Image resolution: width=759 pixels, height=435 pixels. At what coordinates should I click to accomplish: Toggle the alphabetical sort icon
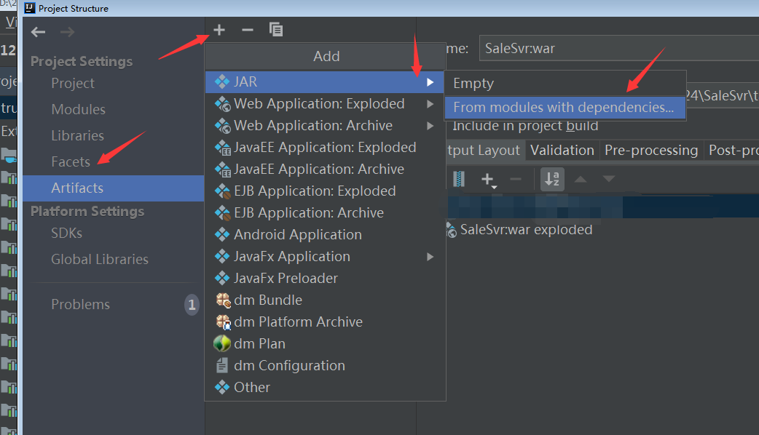click(x=552, y=180)
